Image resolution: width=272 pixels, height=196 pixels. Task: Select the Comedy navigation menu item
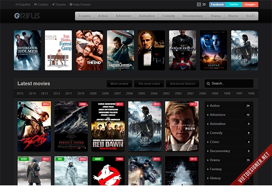[x=169, y=16]
